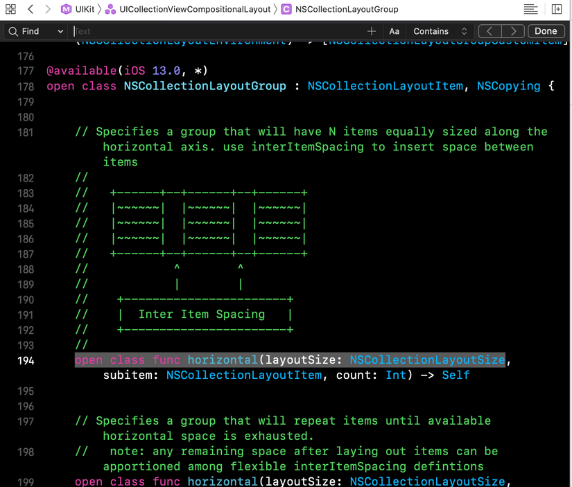Viewport: 572px width, 487px height.
Task: Click NSCollectionLayoutGroup class name declaration
Action: pyautogui.click(x=205, y=86)
